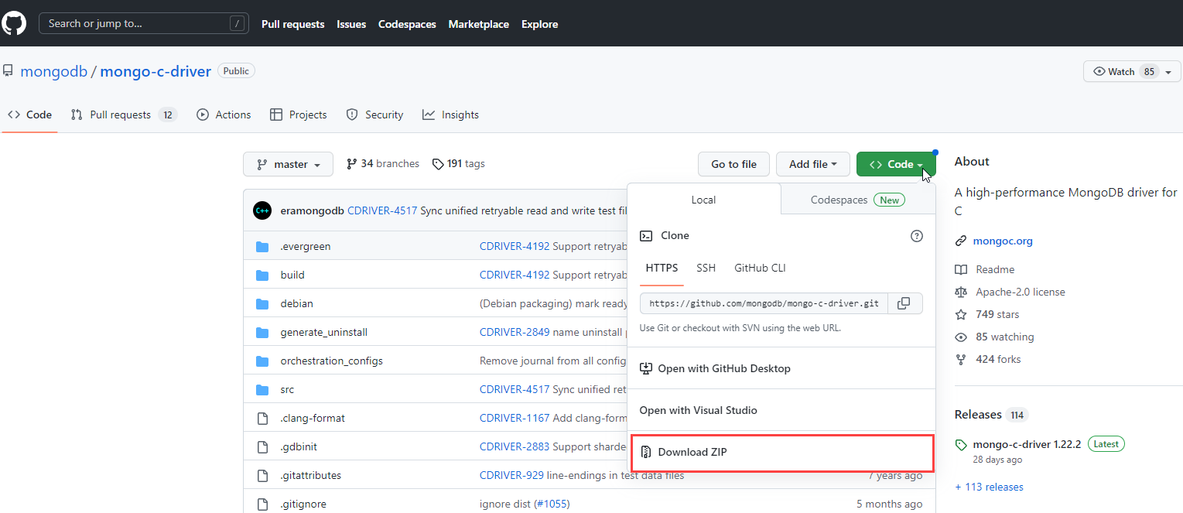Open the 34 branches link
Screen dimensions: 1183x513
coord(383,163)
